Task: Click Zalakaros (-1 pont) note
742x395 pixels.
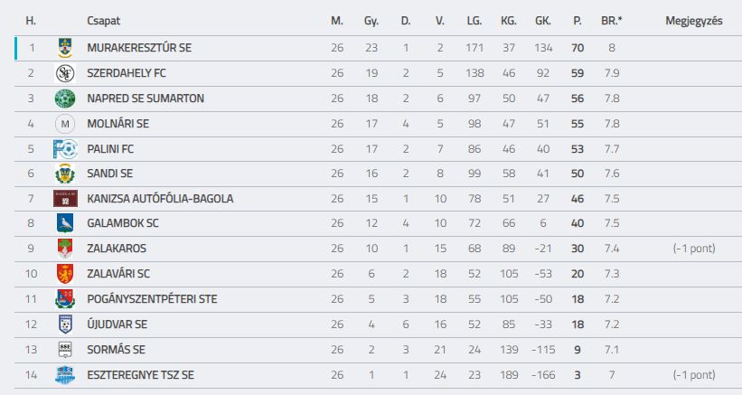Action: (694, 249)
